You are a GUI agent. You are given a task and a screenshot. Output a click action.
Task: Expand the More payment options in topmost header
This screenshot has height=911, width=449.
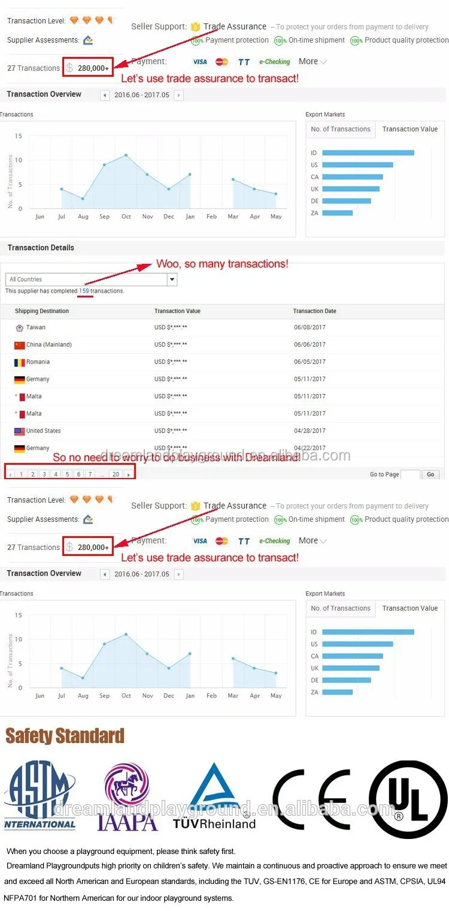point(313,61)
